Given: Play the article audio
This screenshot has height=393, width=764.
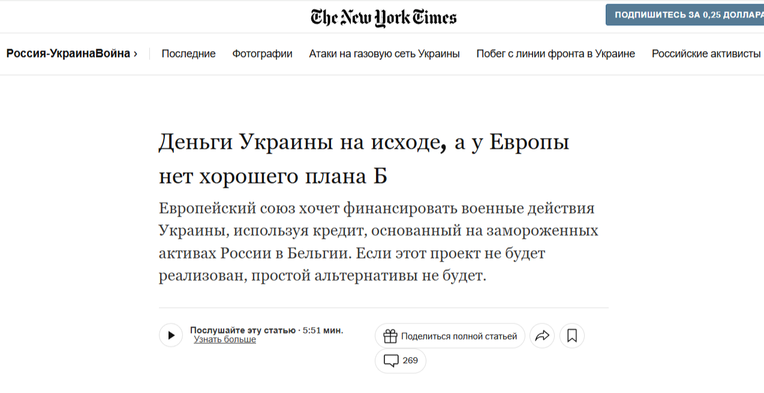Looking at the screenshot, I should pos(171,335).
